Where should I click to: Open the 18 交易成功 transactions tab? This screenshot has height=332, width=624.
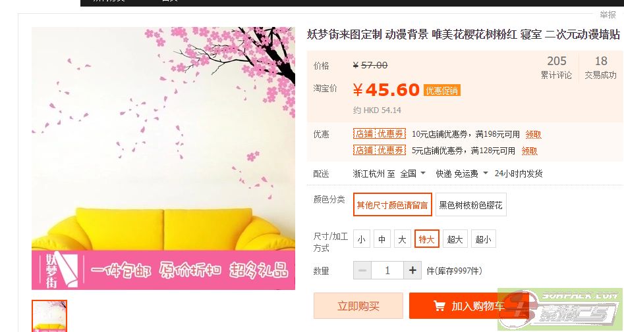(600, 67)
